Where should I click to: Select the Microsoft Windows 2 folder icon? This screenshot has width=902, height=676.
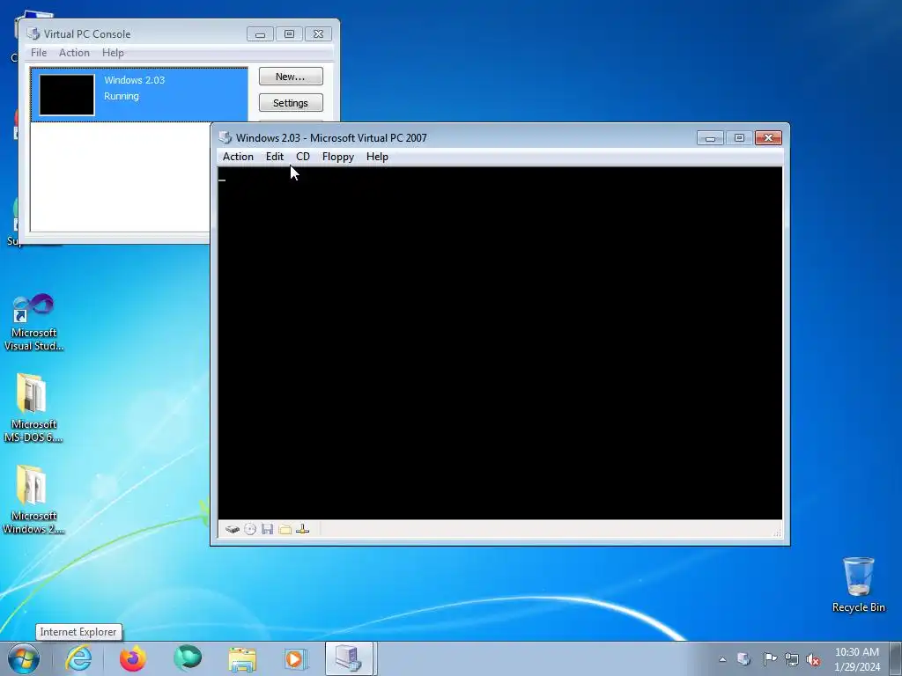coord(33,500)
